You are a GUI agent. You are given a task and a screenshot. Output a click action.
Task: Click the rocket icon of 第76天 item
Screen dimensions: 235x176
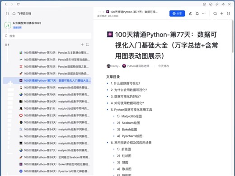21,74
